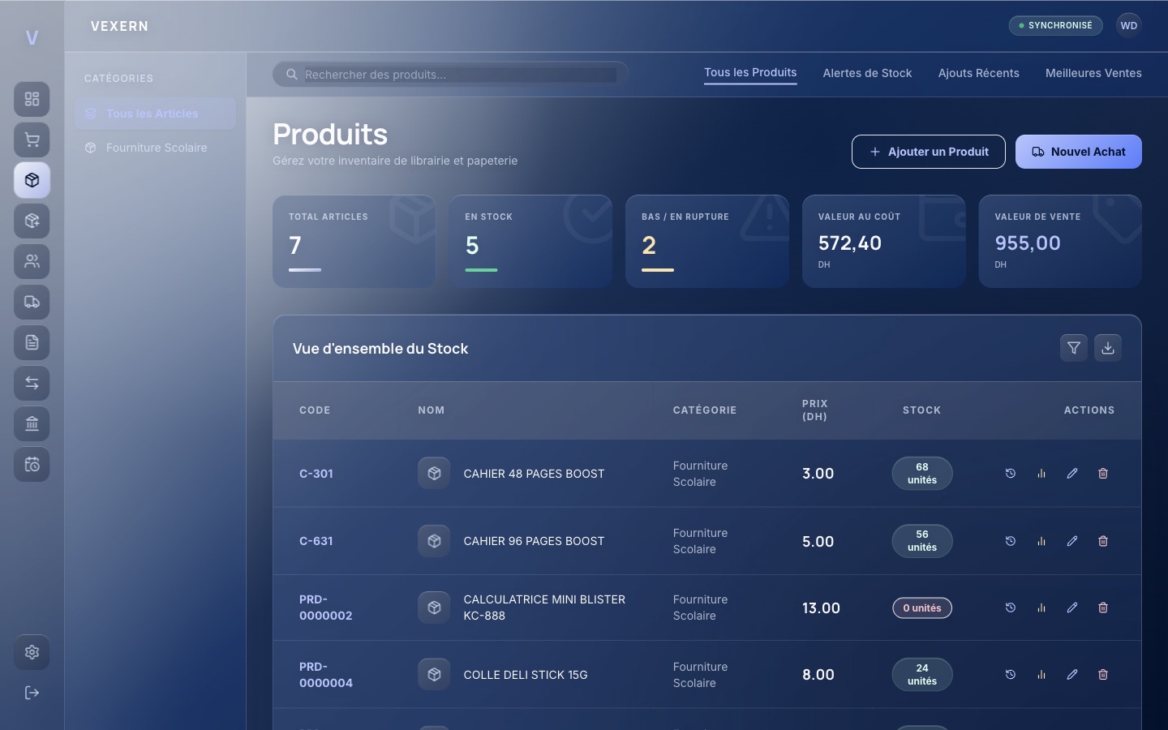
Task: Switch to Ajouts Récents tab
Action: (978, 73)
